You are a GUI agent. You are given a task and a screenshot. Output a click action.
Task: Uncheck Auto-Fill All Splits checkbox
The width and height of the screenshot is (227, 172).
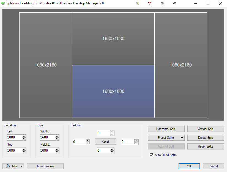(151, 155)
